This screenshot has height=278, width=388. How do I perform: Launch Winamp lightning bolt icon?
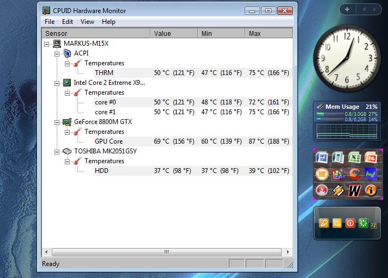pos(338,190)
